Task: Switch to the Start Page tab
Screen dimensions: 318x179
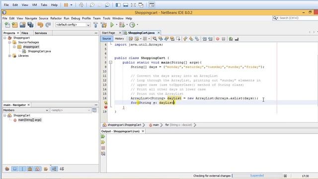Action: coord(108,33)
